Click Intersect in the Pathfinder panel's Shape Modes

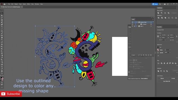[x=165, y=13]
